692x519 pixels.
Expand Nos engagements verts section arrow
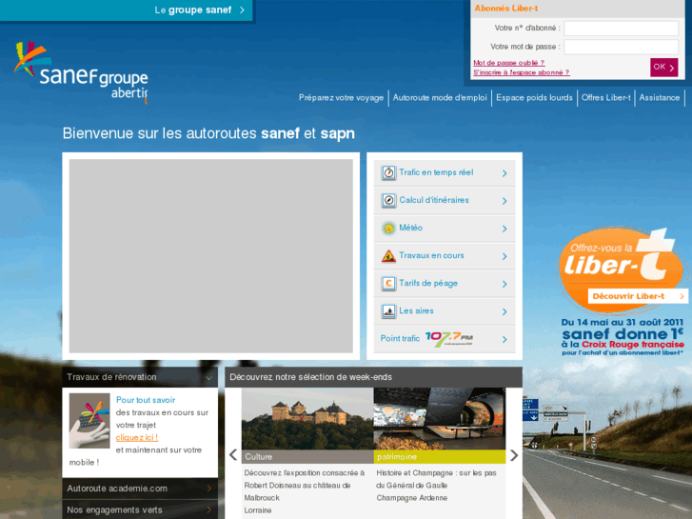(209, 509)
